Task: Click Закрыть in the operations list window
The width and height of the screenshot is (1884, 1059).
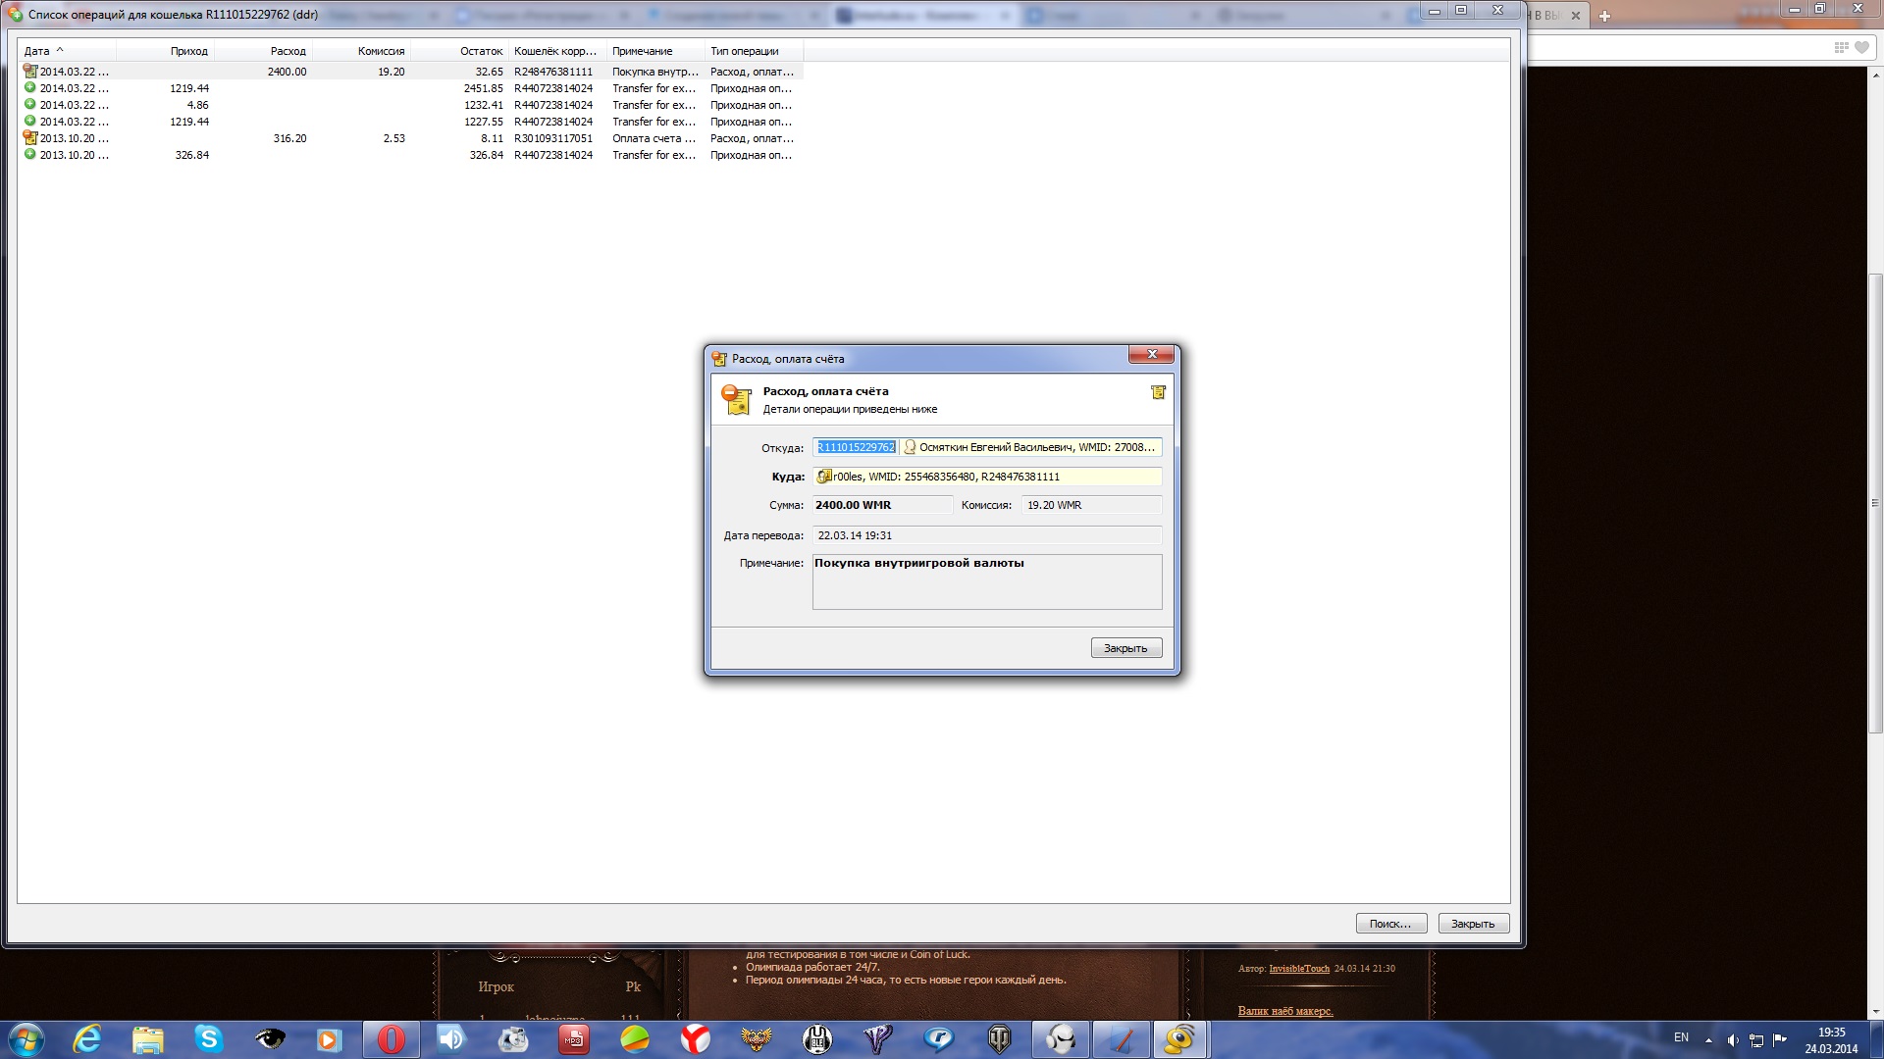Action: pos(1473,924)
